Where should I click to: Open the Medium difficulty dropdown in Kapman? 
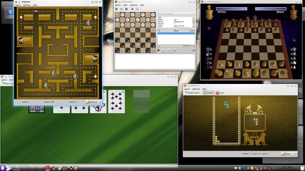click(x=94, y=102)
